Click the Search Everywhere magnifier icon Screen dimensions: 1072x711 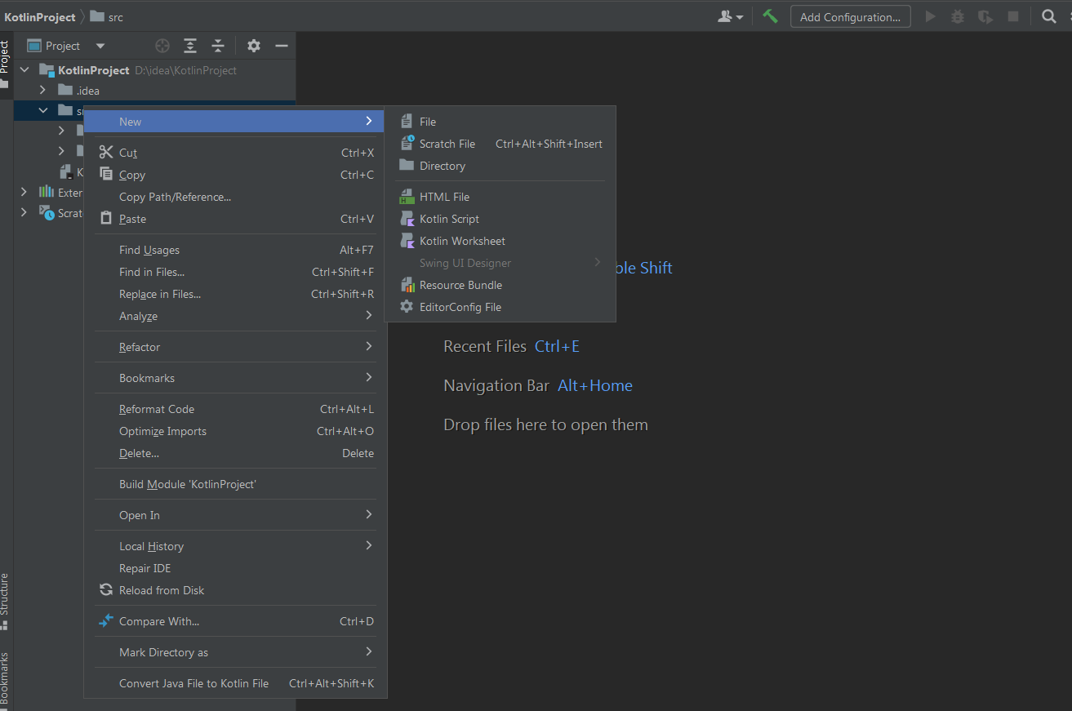(x=1049, y=16)
